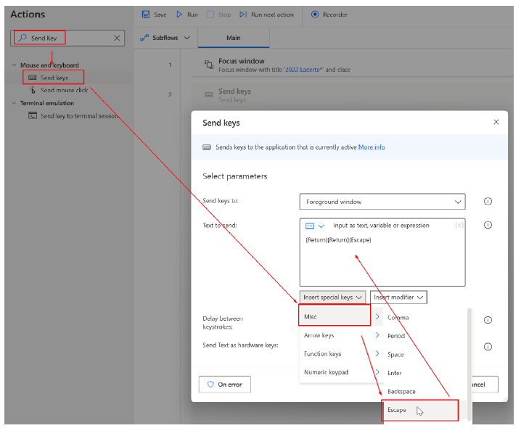Select Send key to terminal session action
521x444 pixels.
[x=78, y=116]
